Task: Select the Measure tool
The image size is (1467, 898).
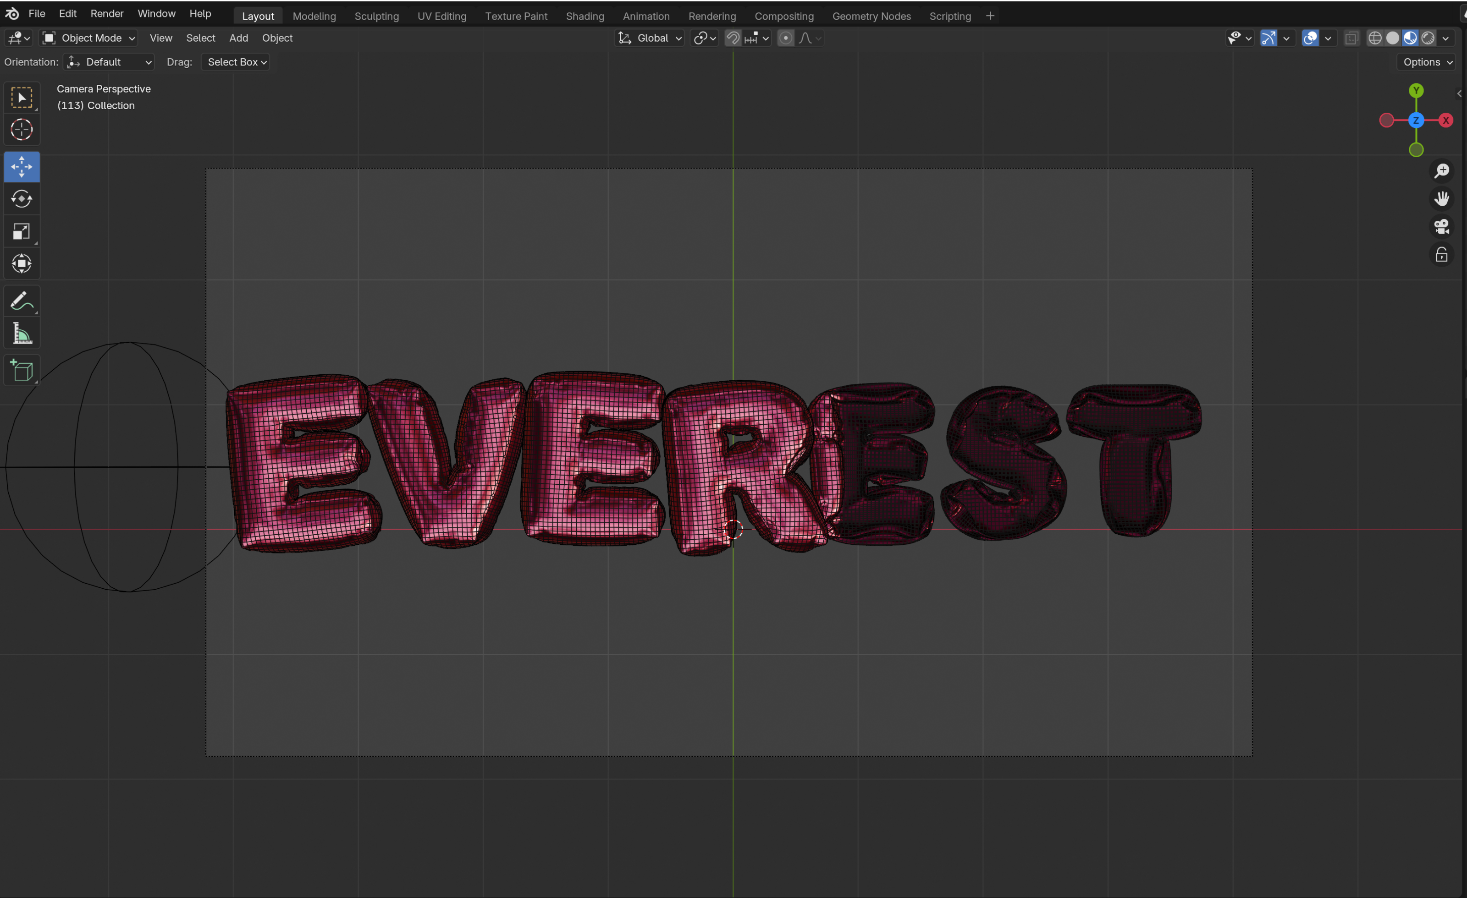Action: pyautogui.click(x=22, y=334)
